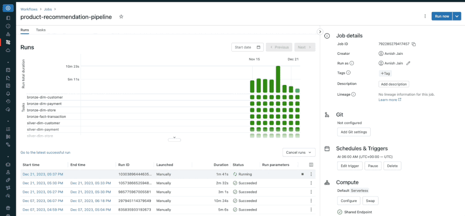Go to the latest successful run

[45, 152]
